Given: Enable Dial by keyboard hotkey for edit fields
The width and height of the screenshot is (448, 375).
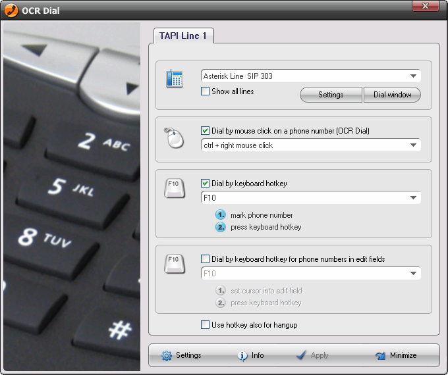Looking at the screenshot, I should tap(206, 259).
